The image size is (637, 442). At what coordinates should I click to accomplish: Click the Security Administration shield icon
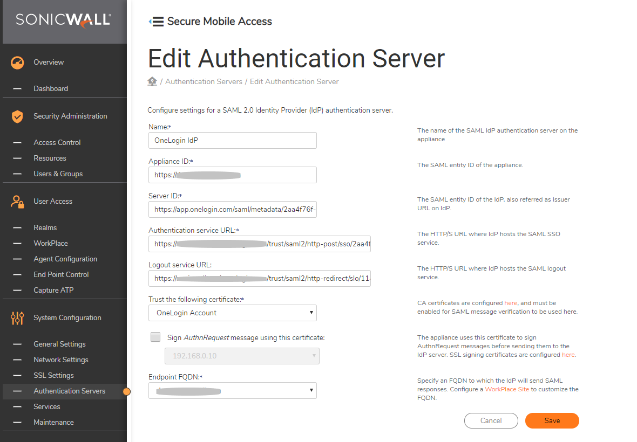pyautogui.click(x=17, y=116)
